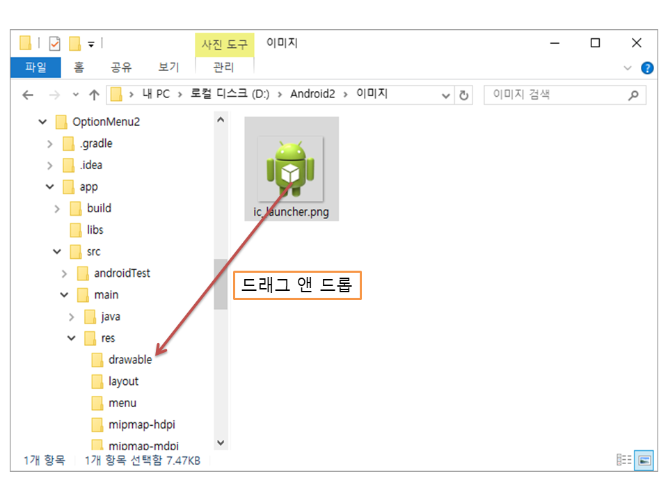This screenshot has height=501, width=668.
Task: Collapse the res folder node
Action: point(71,338)
